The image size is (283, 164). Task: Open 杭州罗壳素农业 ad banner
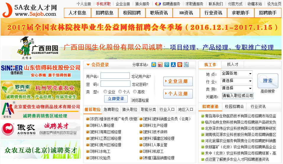[41, 90]
